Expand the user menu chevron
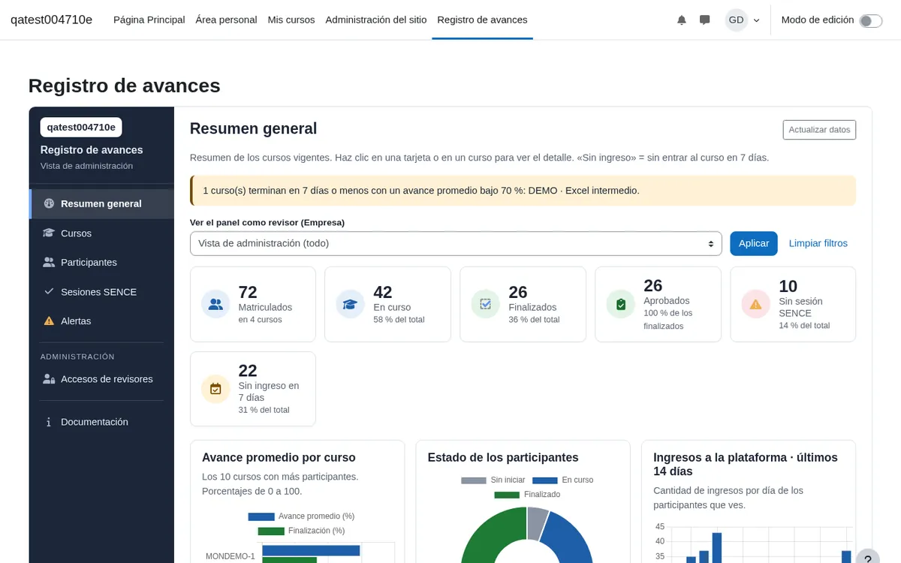Image resolution: width=901 pixels, height=563 pixels. click(x=756, y=20)
